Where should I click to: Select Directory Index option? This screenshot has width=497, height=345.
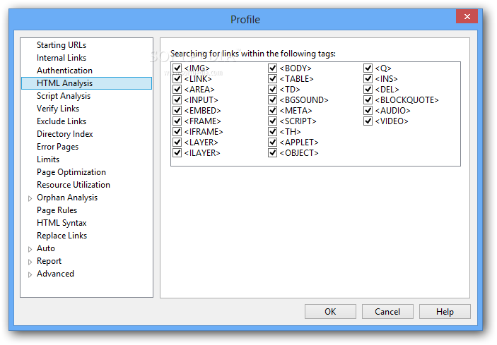pos(64,134)
